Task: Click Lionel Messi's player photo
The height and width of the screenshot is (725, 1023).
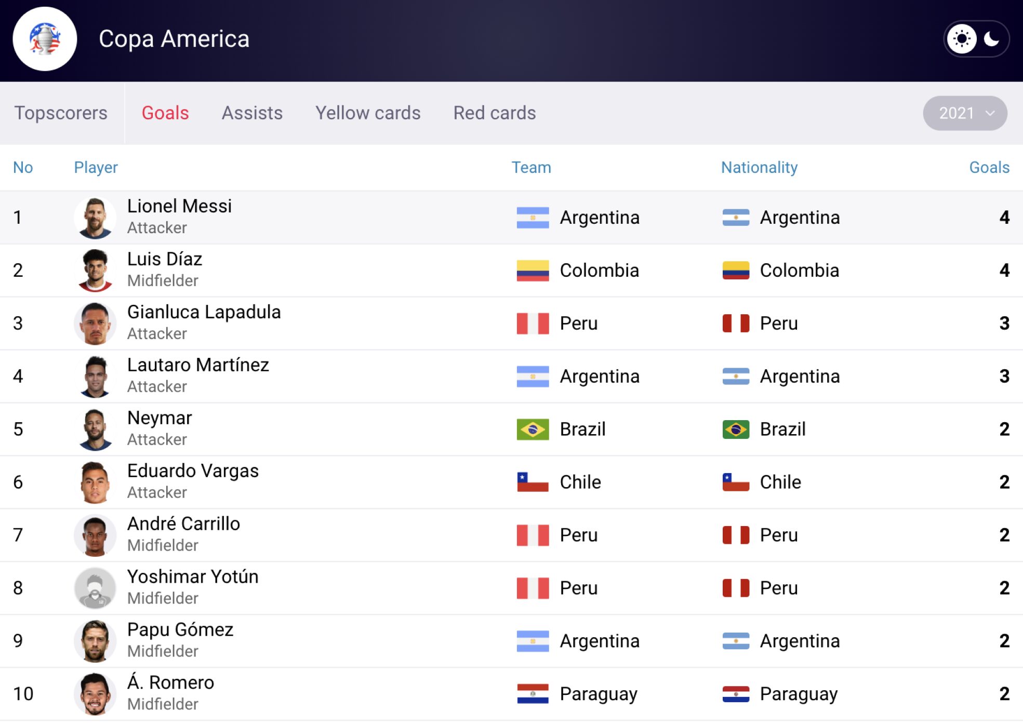Action: point(95,218)
